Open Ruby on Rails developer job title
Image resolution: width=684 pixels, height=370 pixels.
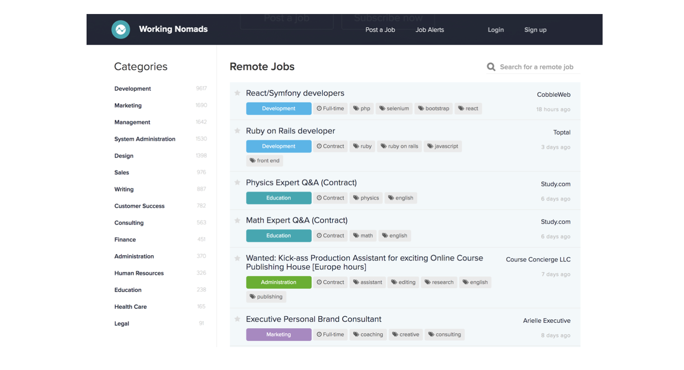pyautogui.click(x=291, y=131)
